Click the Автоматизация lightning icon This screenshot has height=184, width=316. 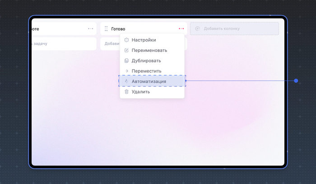click(126, 81)
